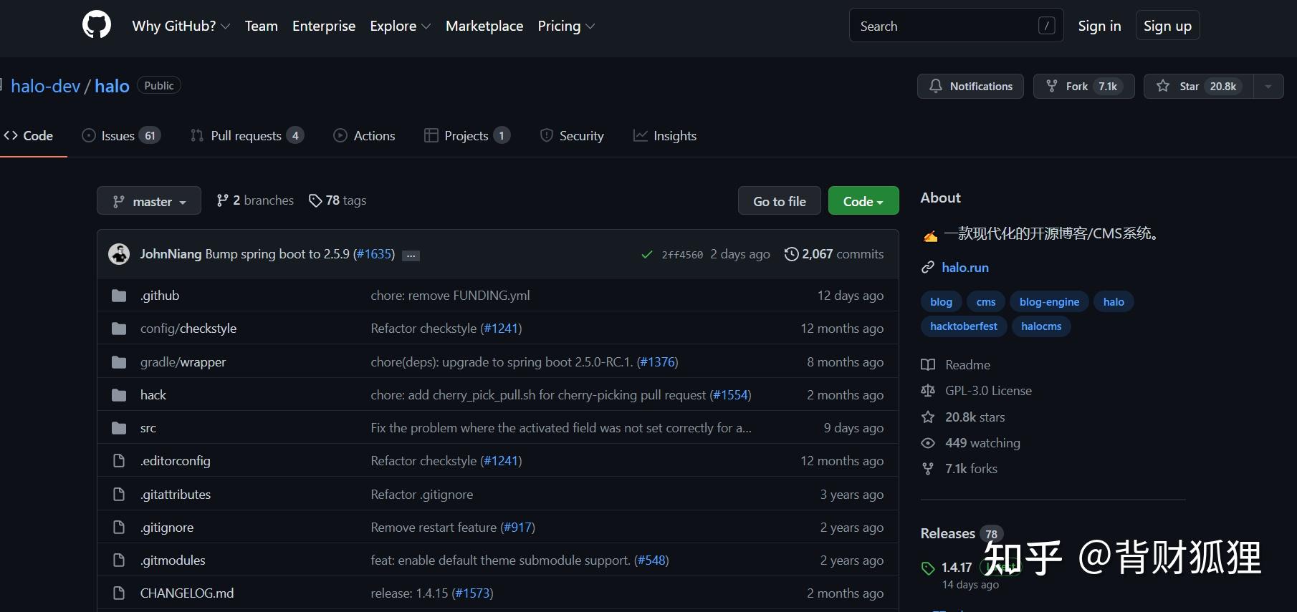Screen dimensions: 1297x612
Task: Click the folder icon beside config/checkstyle
Action: point(119,329)
